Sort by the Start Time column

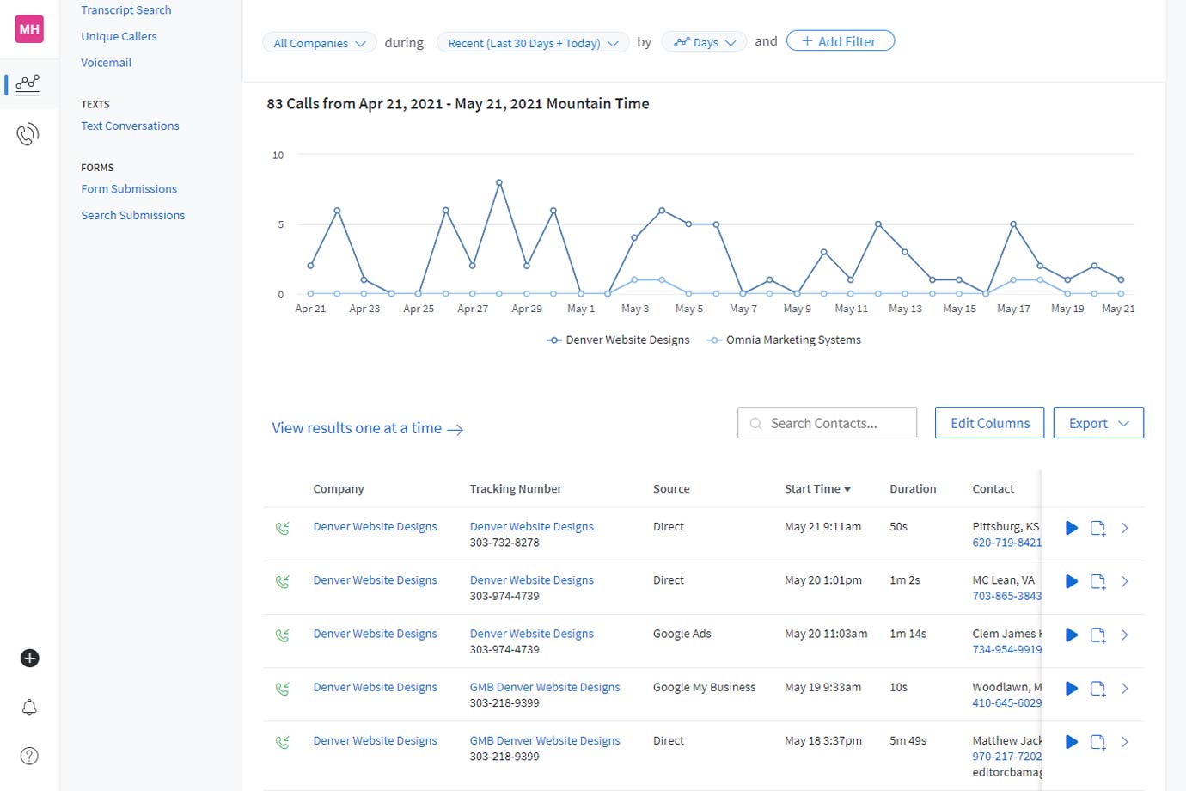click(x=817, y=488)
